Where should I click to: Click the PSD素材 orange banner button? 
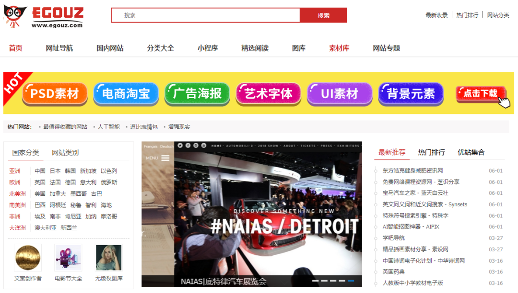(55, 94)
